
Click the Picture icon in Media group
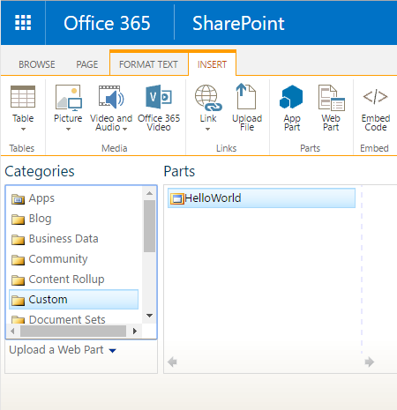click(x=69, y=97)
